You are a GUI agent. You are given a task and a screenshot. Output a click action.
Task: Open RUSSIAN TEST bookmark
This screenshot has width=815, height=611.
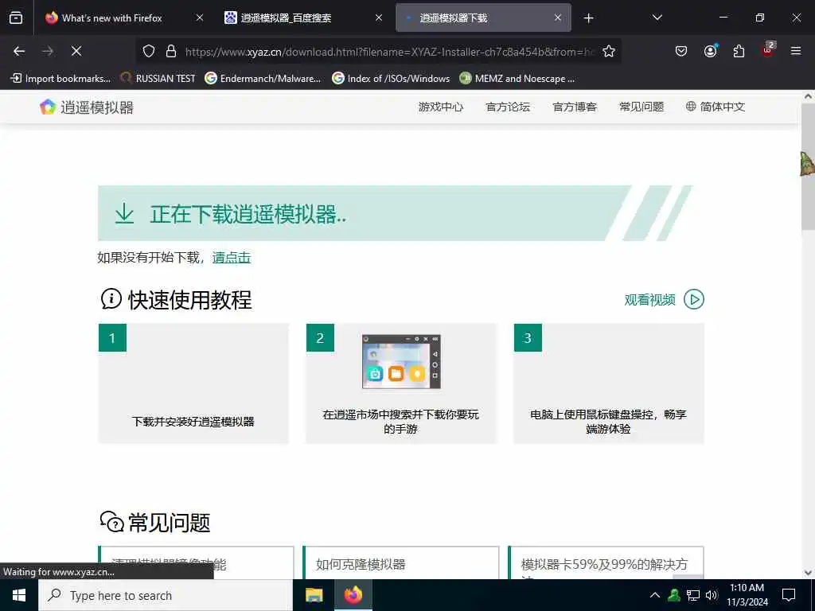tap(158, 79)
